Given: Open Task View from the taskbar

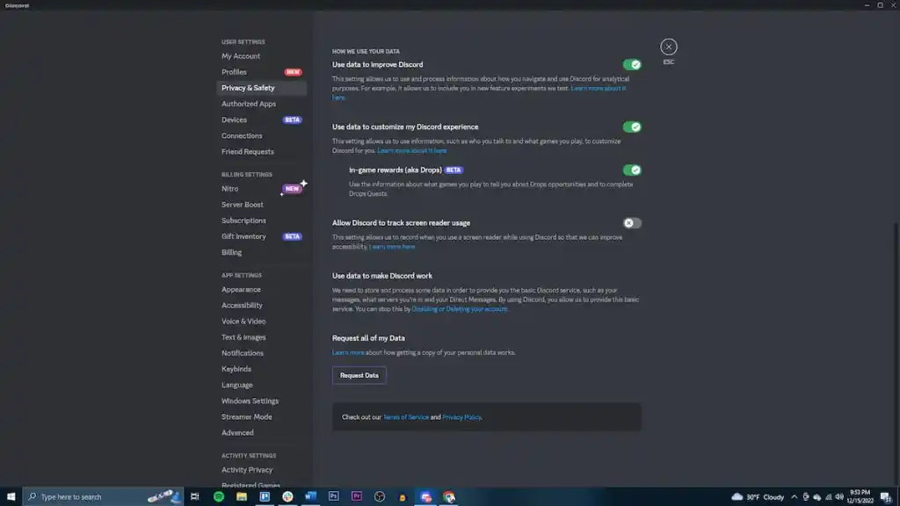Looking at the screenshot, I should 194,497.
